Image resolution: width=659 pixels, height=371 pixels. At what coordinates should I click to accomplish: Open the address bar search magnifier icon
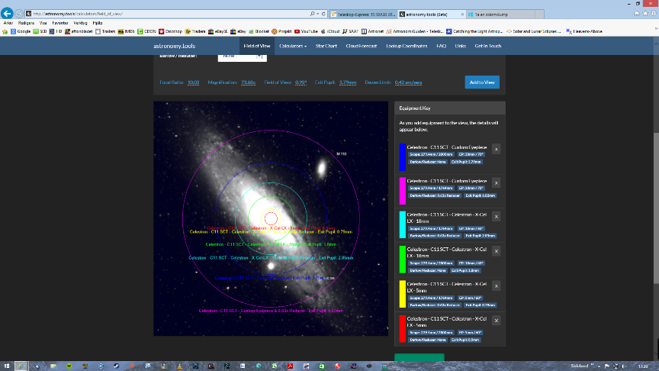point(312,14)
